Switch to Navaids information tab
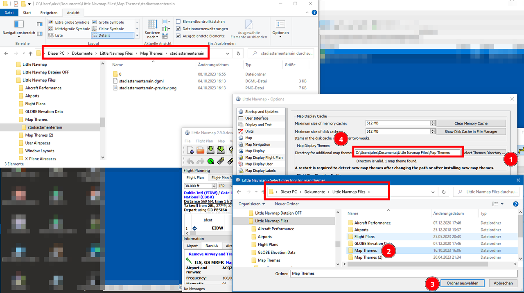 point(212,246)
